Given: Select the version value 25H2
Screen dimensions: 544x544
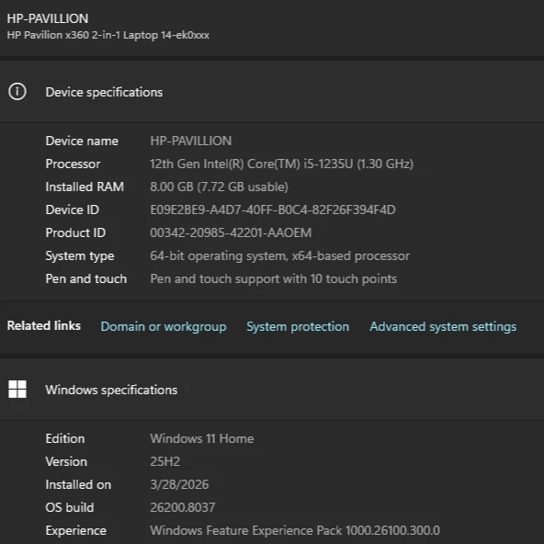Looking at the screenshot, I should coord(165,461).
